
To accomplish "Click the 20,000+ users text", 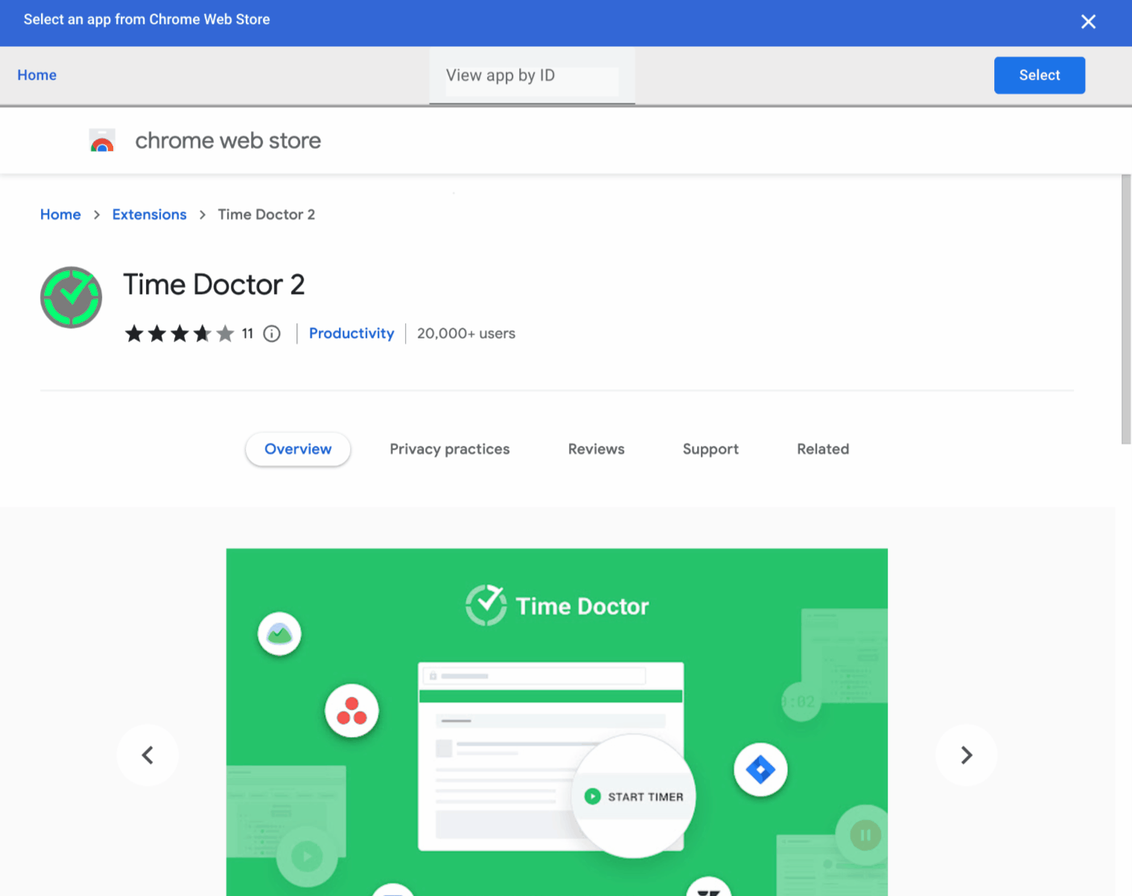I will click(466, 333).
